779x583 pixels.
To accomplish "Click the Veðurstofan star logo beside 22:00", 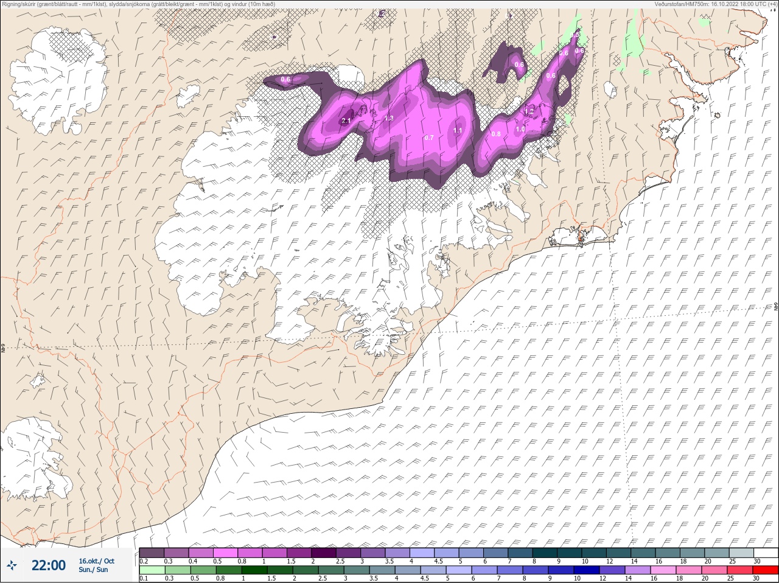I will pos(12,565).
